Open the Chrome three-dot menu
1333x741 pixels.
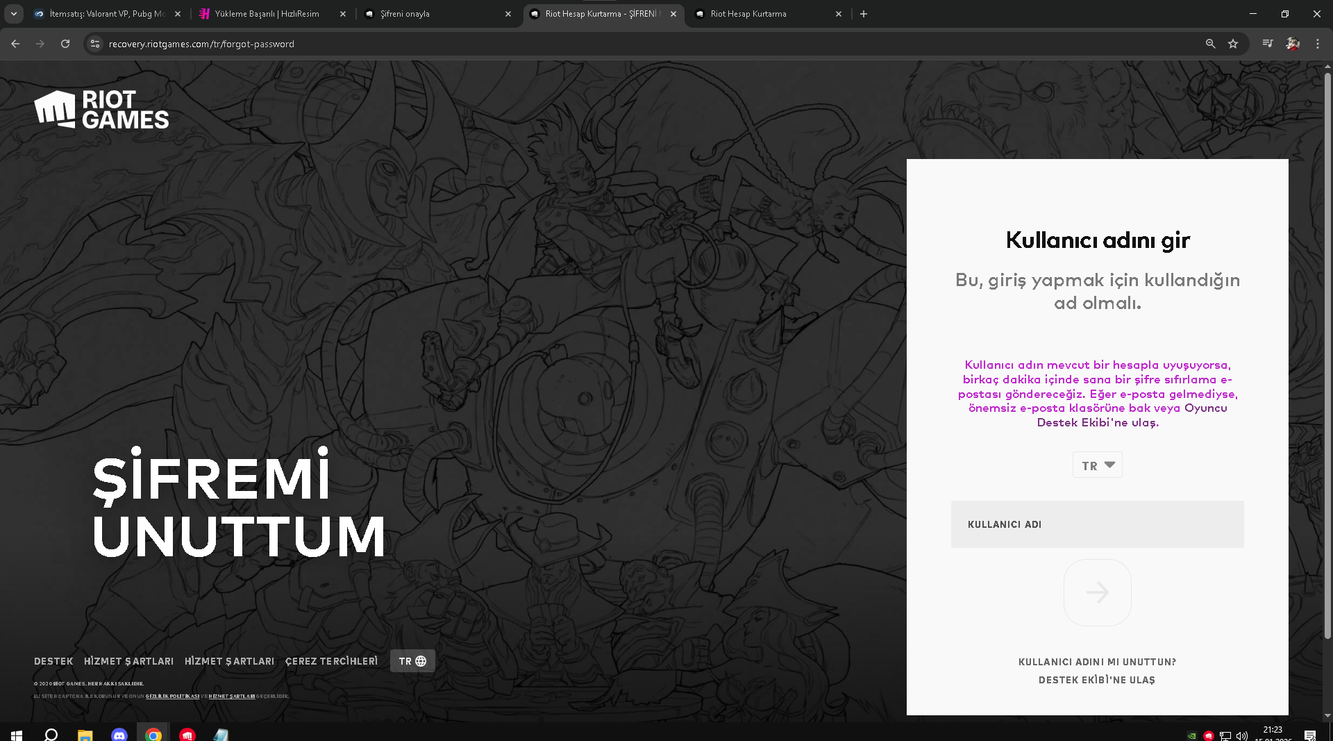coord(1318,44)
